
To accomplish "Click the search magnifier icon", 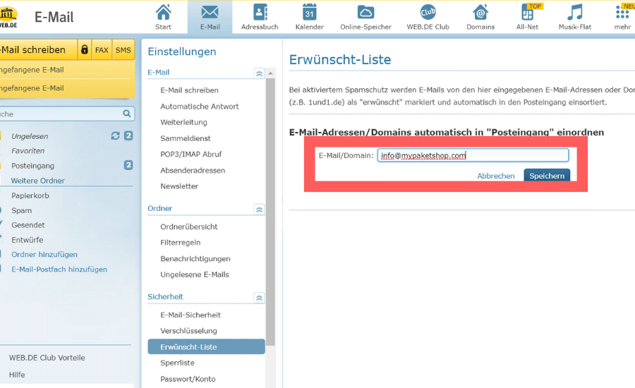I will [x=127, y=114].
